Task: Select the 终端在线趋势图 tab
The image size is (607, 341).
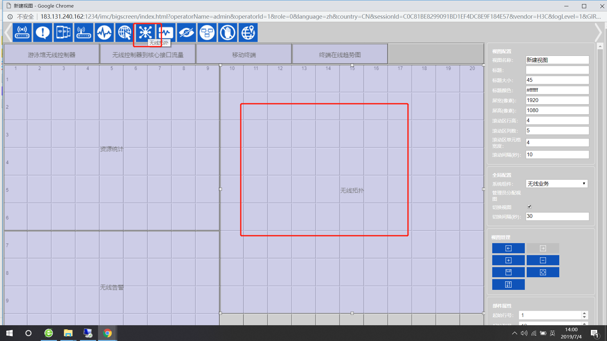Action: click(340, 55)
